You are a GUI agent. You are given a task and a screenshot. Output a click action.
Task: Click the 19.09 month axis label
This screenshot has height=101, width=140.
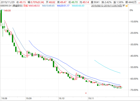pyautogui.click(x=29, y=98)
